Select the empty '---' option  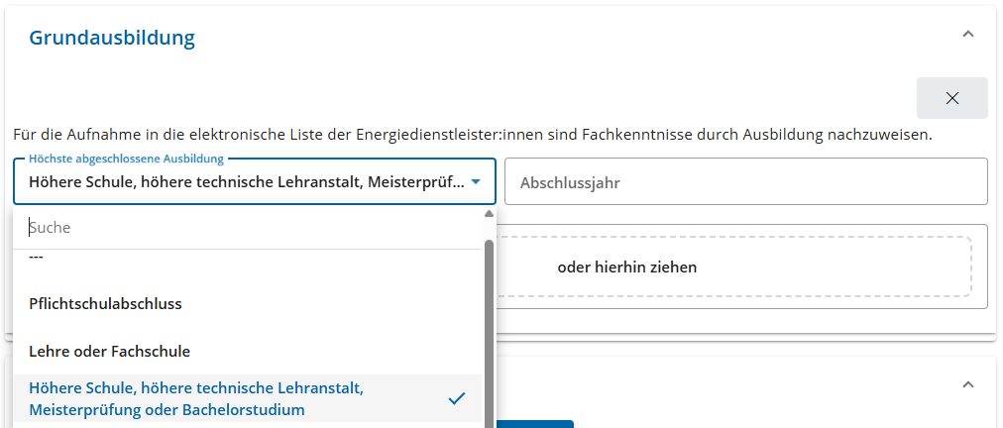[x=37, y=260]
